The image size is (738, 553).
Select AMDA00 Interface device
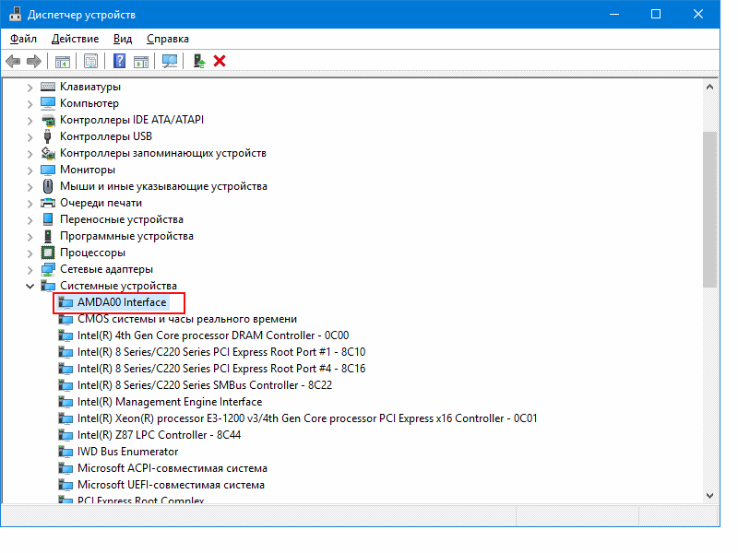(122, 302)
